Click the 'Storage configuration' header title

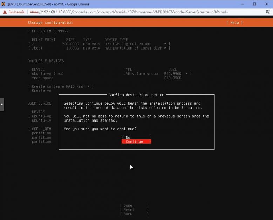click(x=50, y=23)
